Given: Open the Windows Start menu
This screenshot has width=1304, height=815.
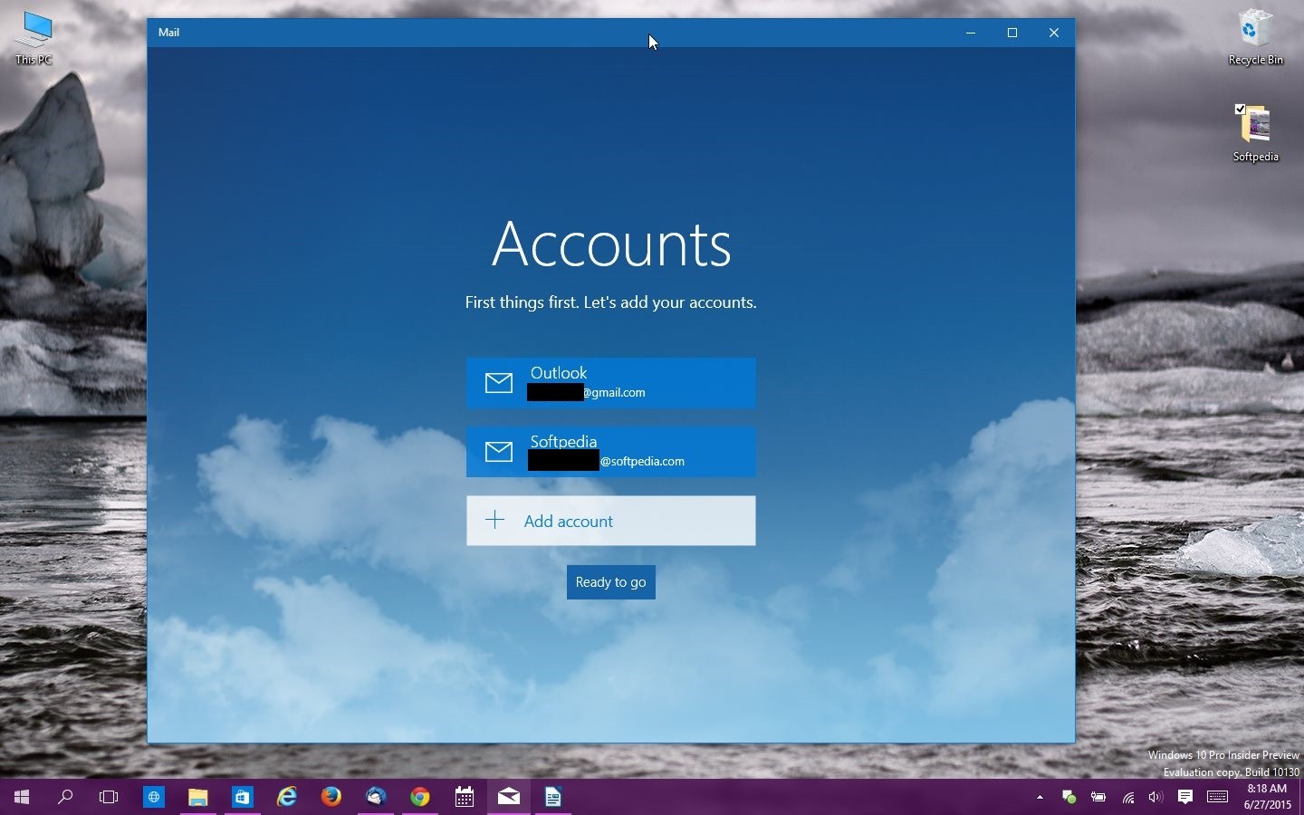Looking at the screenshot, I should [22, 797].
